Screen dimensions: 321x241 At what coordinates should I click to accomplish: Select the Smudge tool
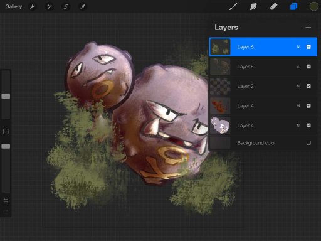pos(253,6)
